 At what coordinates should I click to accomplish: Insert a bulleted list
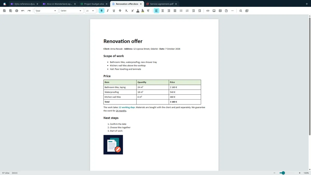(x=181, y=11)
